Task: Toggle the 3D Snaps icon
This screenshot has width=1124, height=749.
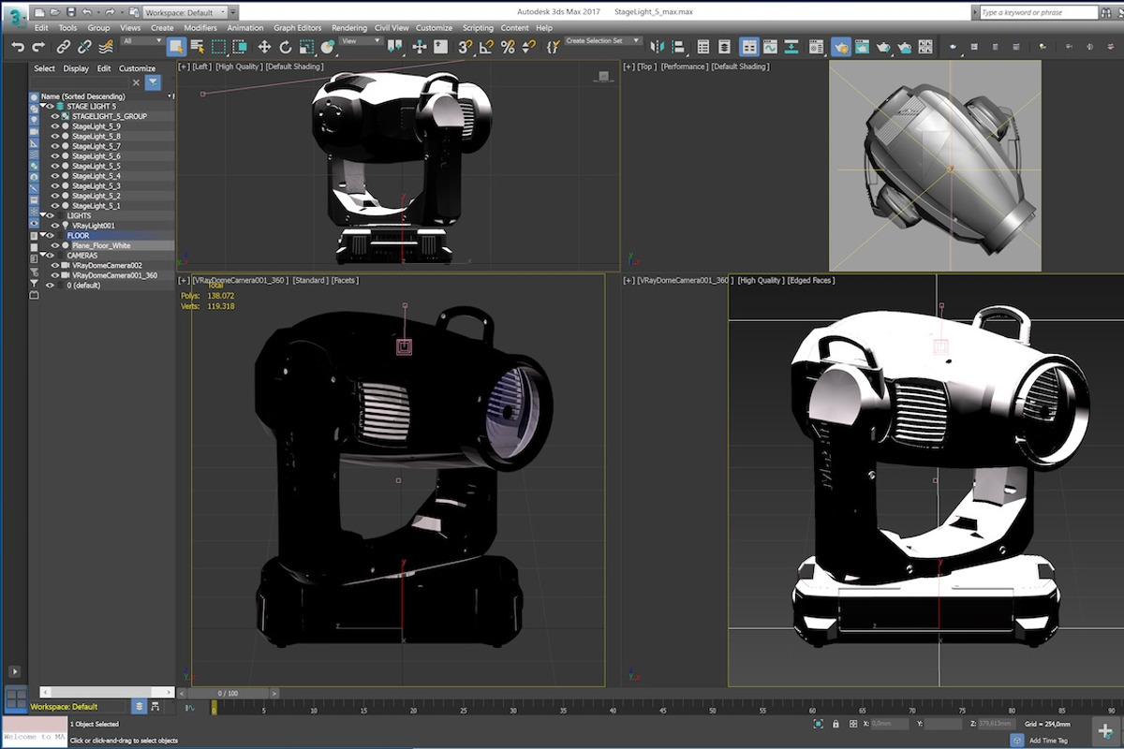Action: (x=466, y=47)
